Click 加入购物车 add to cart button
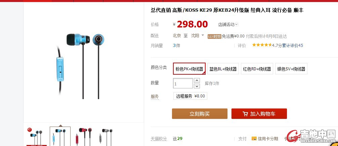This screenshot has height=146, width=338. tap(259, 114)
